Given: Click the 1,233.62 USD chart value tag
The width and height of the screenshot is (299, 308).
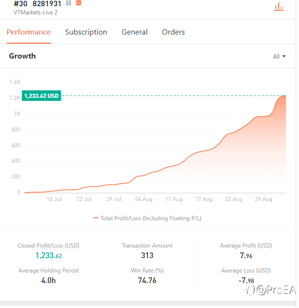Looking at the screenshot, I should click(x=42, y=96).
